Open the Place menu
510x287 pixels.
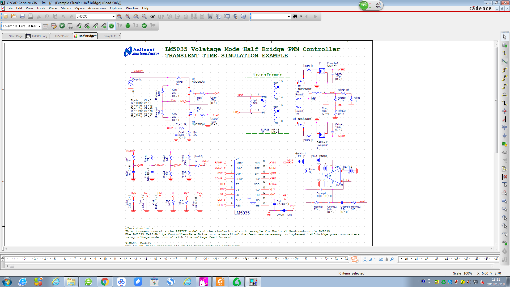coord(53,8)
